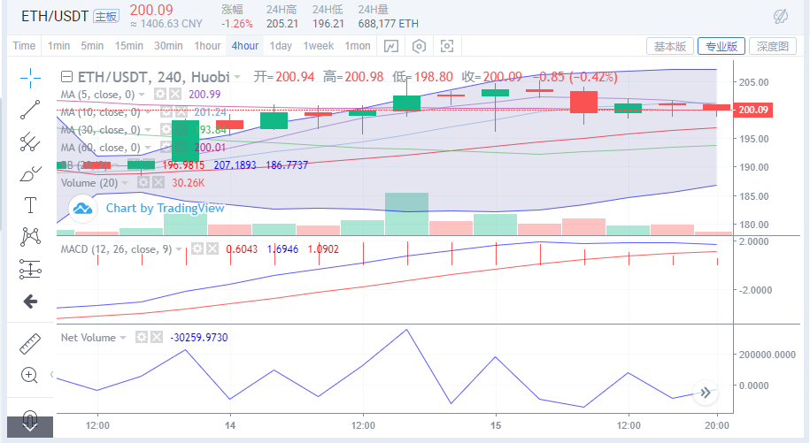Image resolution: width=810 pixels, height=443 pixels.
Task: Open Net Volume dropdown arrow
Action: 123,338
